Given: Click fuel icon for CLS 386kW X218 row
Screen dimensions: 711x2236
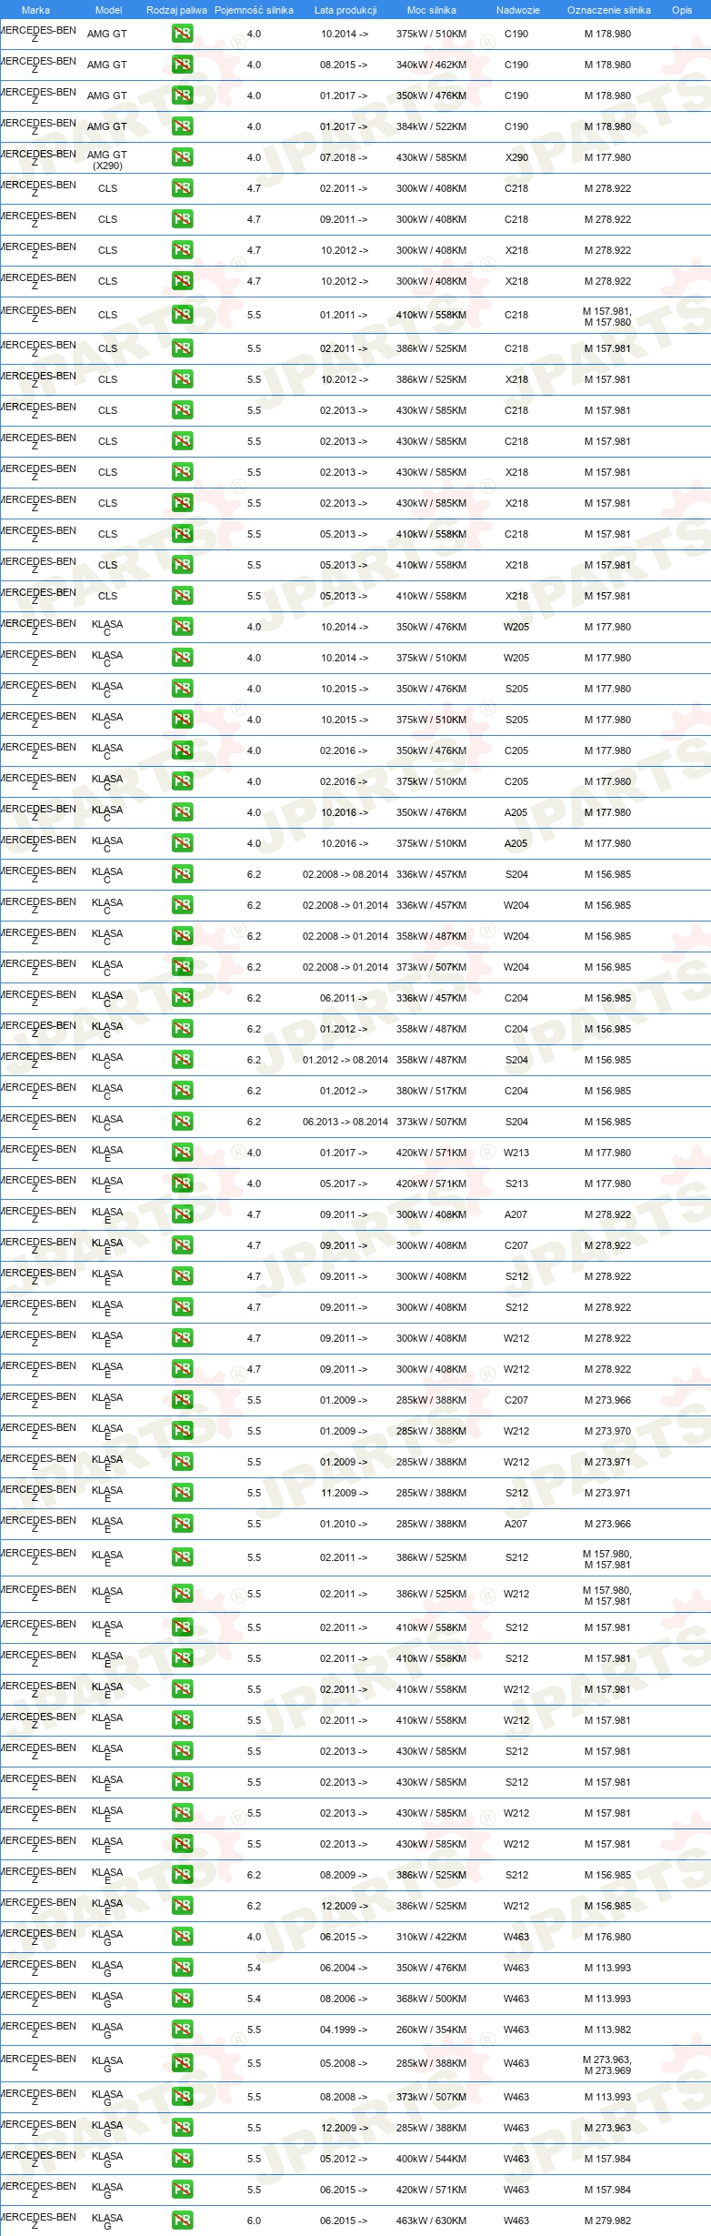Looking at the screenshot, I should (182, 379).
